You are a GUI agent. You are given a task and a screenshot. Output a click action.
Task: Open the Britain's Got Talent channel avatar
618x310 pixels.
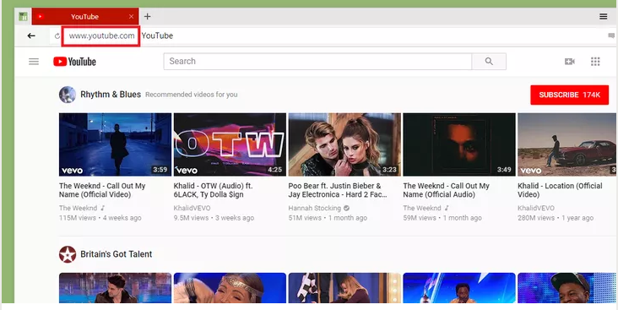68,254
